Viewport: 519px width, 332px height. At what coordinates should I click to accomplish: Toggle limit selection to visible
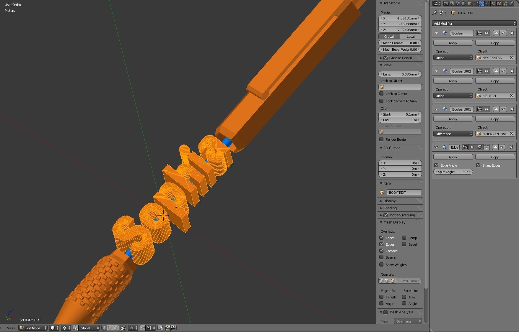[x=123, y=328]
